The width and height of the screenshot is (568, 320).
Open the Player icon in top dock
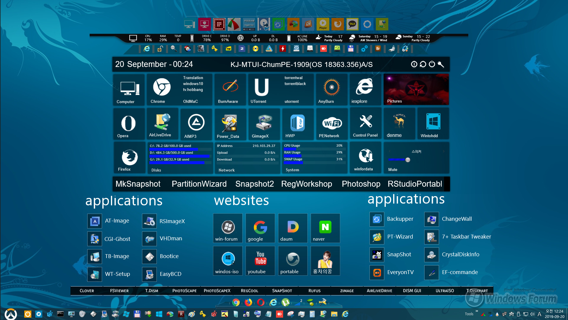(323, 24)
